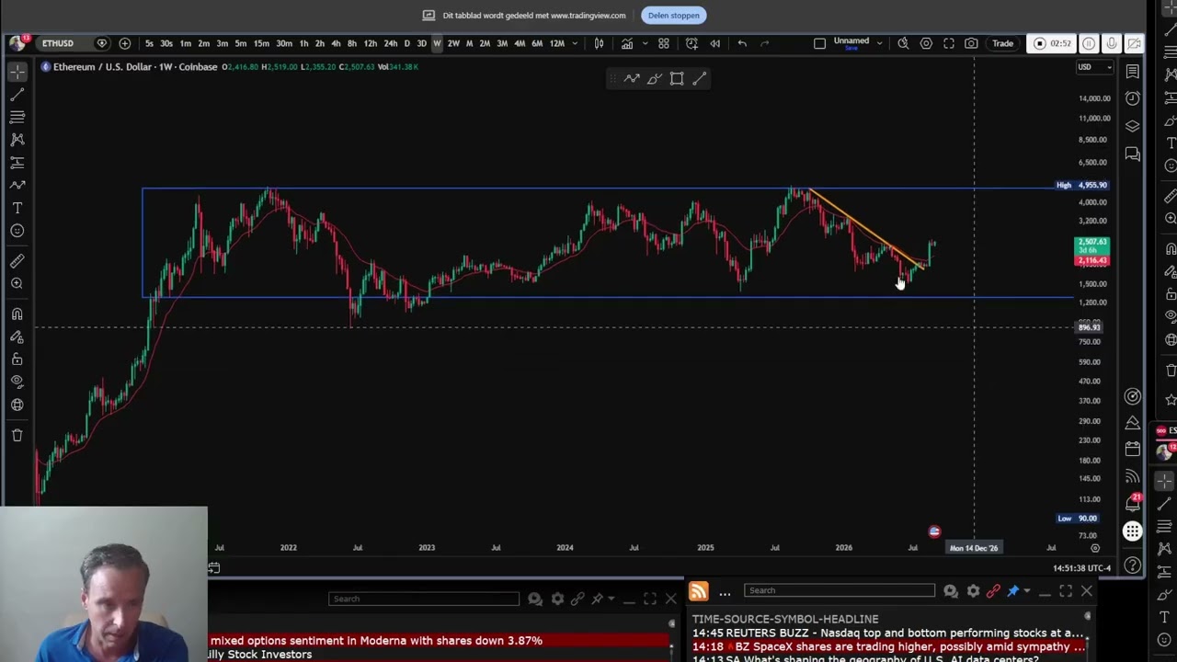Toggle the recording microphone
Image resolution: width=1177 pixels, height=662 pixels.
click(x=1112, y=43)
